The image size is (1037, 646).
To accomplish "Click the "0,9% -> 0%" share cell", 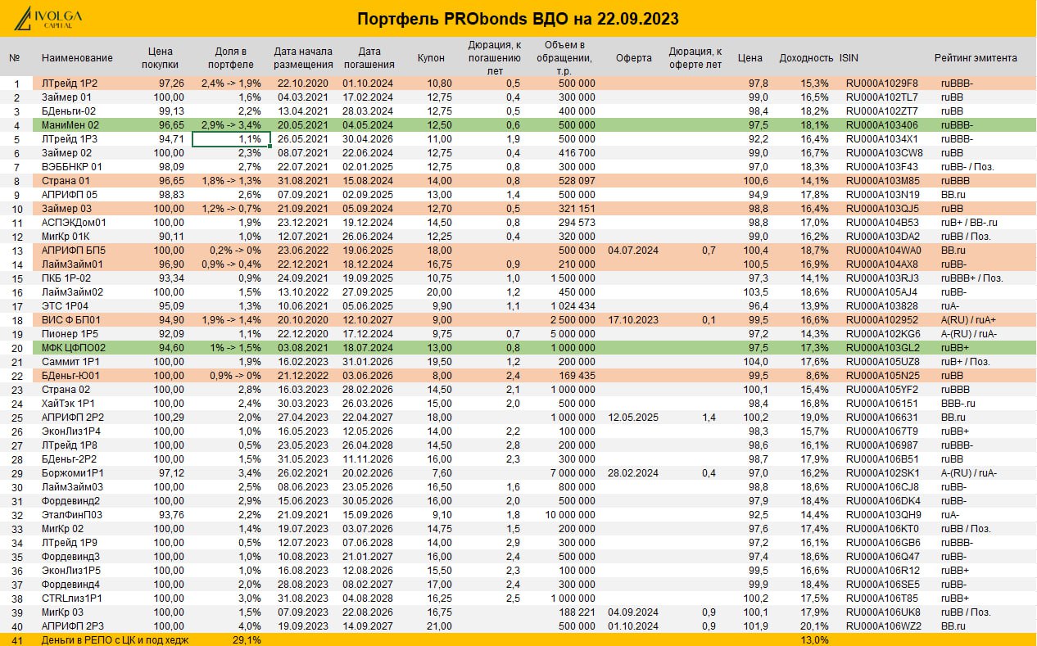I will (235, 376).
